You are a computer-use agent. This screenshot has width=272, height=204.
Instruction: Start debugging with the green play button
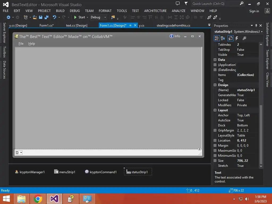[75, 17]
